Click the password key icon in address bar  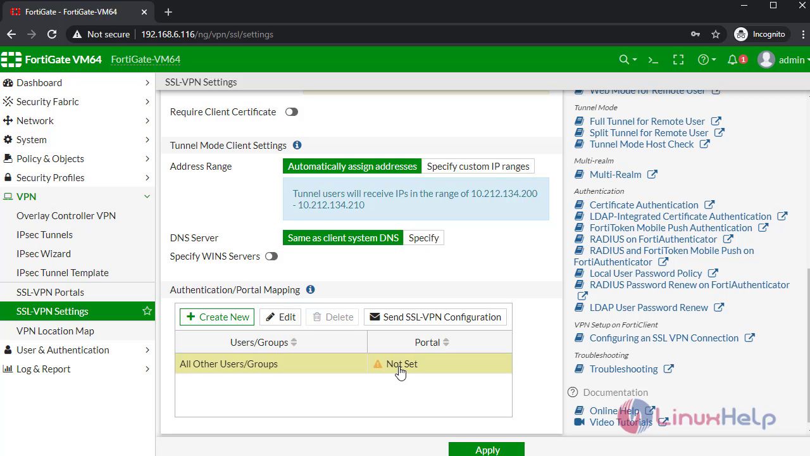[x=695, y=34]
